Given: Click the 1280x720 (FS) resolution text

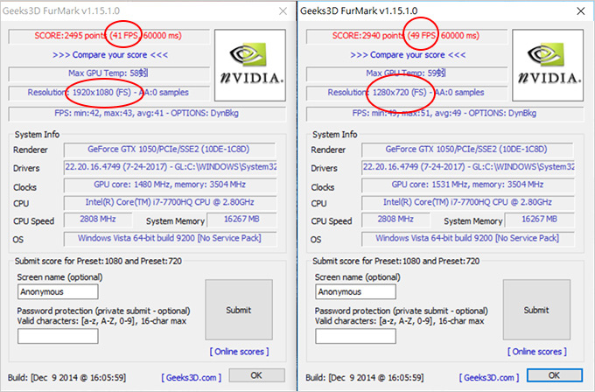Looking at the screenshot, I should pos(400,93).
